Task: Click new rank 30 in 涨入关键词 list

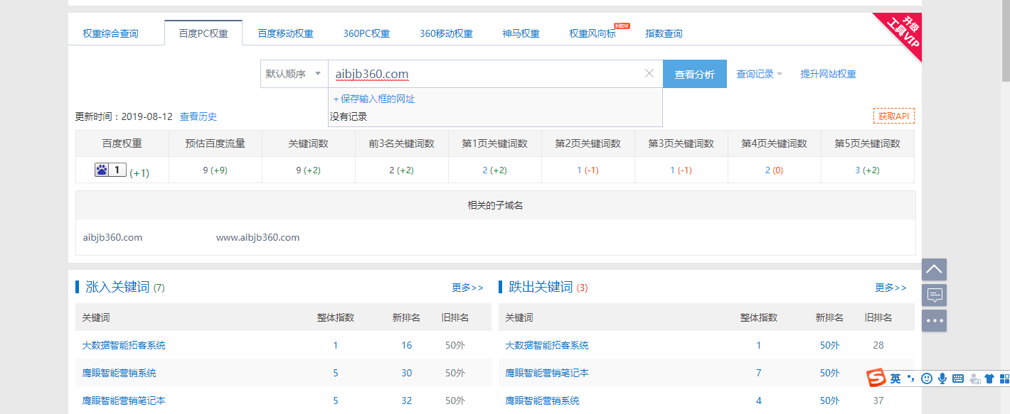Action: coord(407,373)
